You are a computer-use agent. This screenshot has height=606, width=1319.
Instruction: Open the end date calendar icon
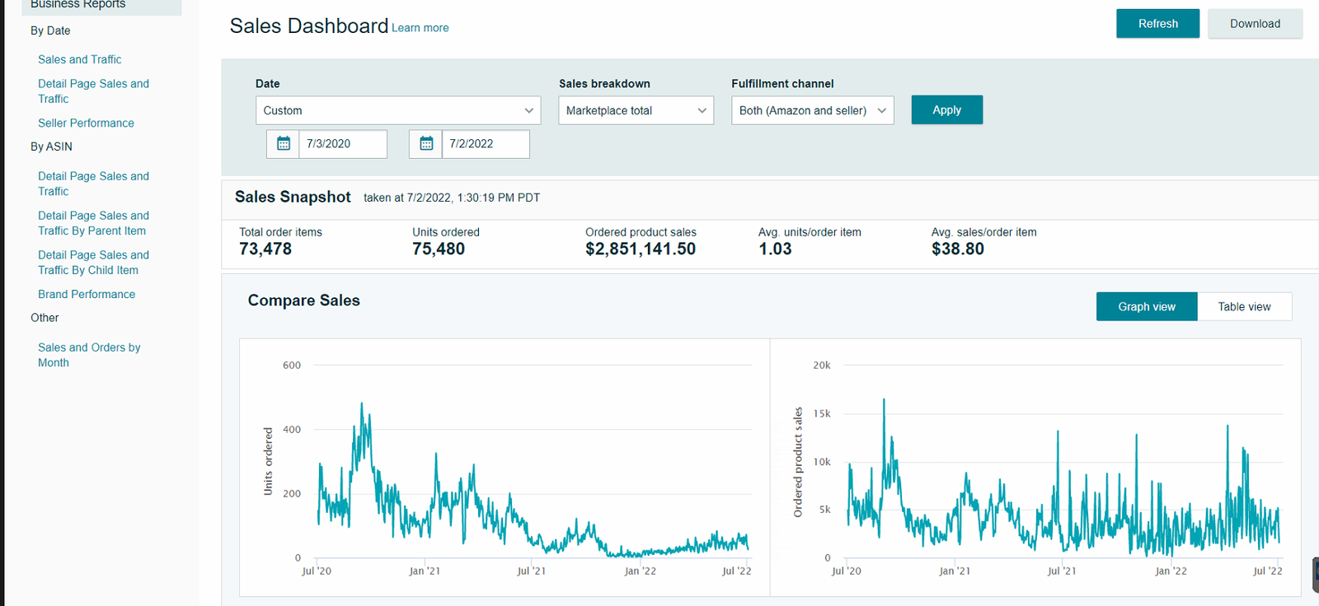click(426, 144)
